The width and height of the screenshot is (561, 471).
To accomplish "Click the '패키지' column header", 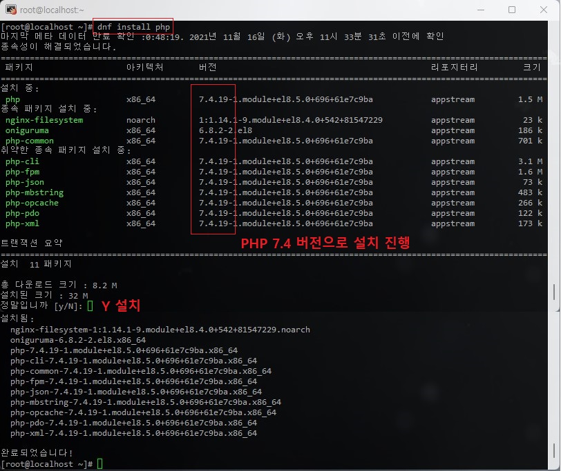I will point(19,67).
